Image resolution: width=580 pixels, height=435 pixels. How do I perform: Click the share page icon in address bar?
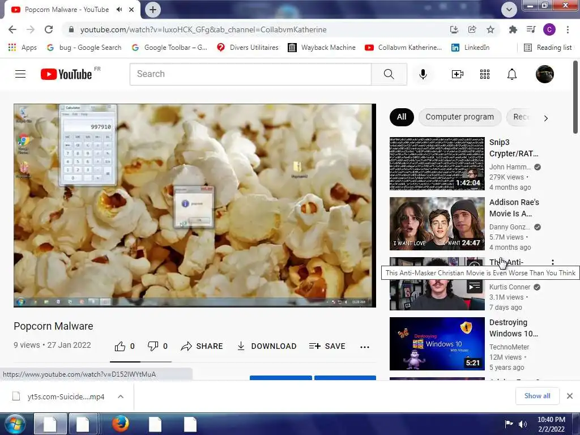pyautogui.click(x=472, y=29)
